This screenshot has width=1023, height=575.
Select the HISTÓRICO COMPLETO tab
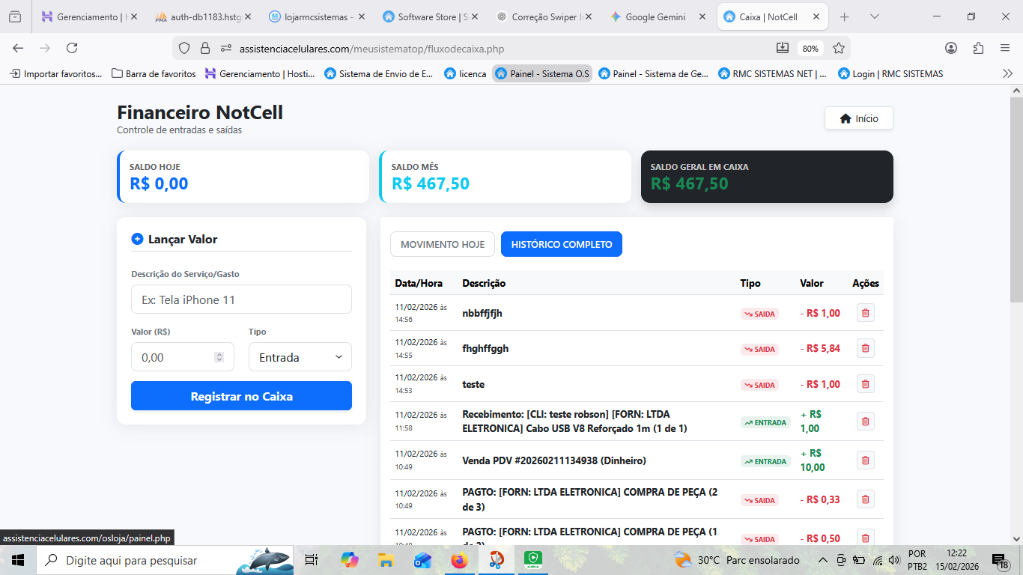click(561, 244)
